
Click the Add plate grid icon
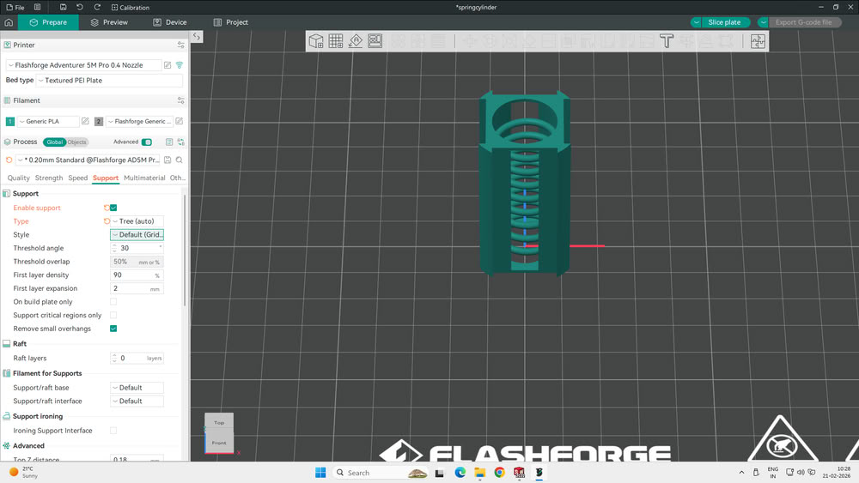tap(336, 41)
